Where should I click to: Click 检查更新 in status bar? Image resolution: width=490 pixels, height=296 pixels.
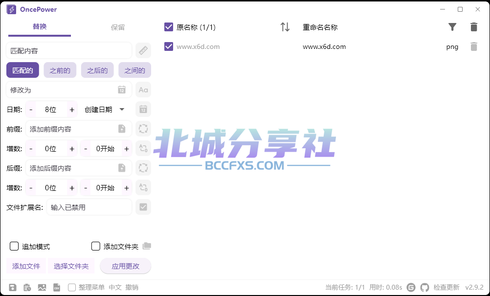click(446, 287)
